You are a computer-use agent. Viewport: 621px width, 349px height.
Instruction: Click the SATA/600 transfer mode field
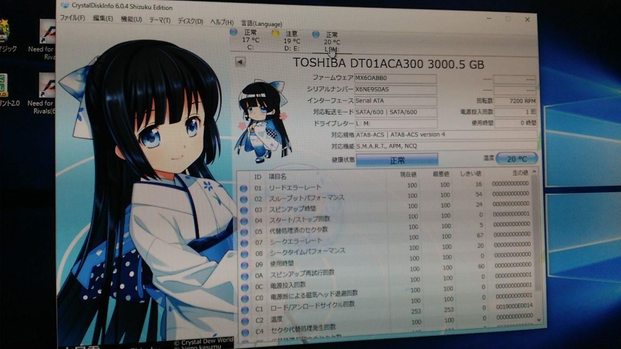click(x=396, y=113)
